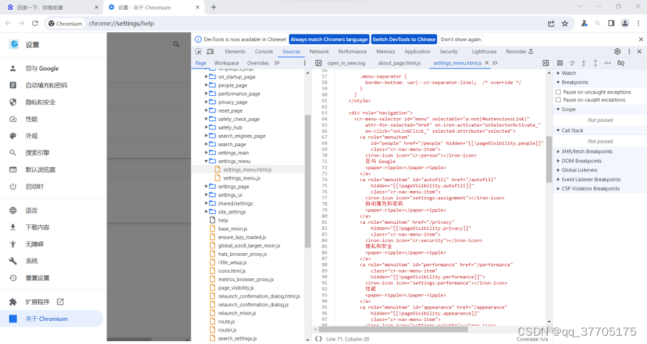Viewport: 647px width, 344px height.
Task: Click the step out of function icon
Action: pyautogui.click(x=595, y=63)
